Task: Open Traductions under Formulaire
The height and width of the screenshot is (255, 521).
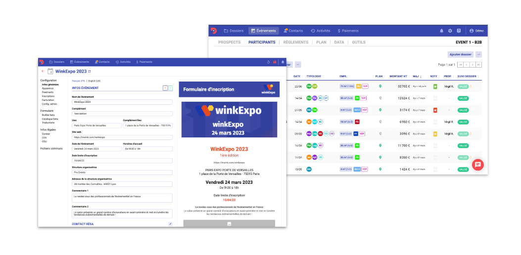Action: (x=48, y=123)
